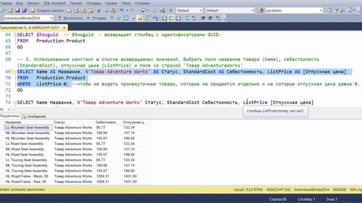Click the Specify Template Parameter Values icon
Image resolution: width=362 pixels, height=203 pixels.
coord(218,18)
